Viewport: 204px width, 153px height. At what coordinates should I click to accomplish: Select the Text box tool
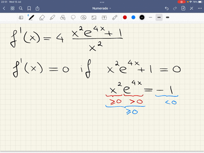coord(104,17)
